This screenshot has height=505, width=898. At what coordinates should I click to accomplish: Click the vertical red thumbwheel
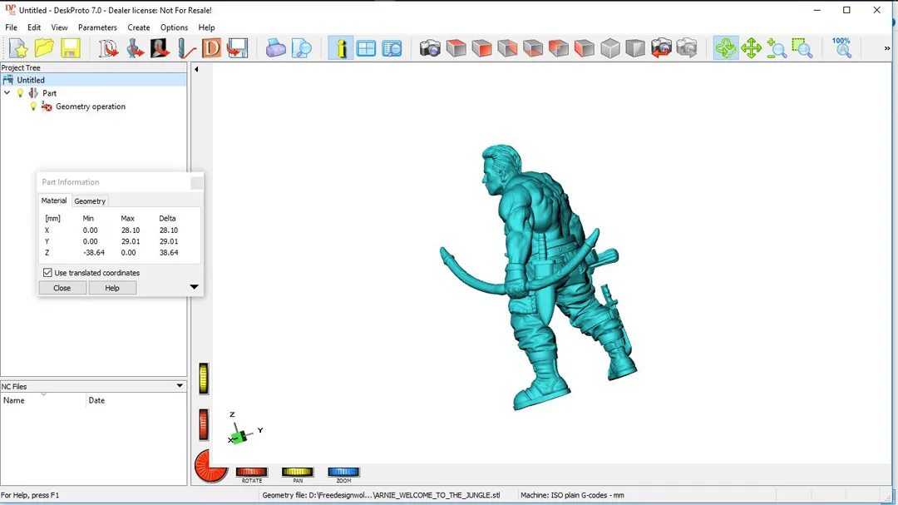(x=204, y=425)
